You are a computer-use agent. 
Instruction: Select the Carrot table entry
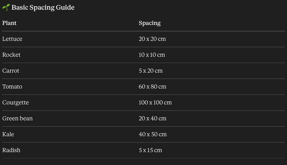click(11, 71)
